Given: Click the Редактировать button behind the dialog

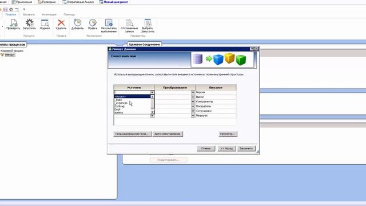Looking at the screenshot, I should (x=169, y=160).
